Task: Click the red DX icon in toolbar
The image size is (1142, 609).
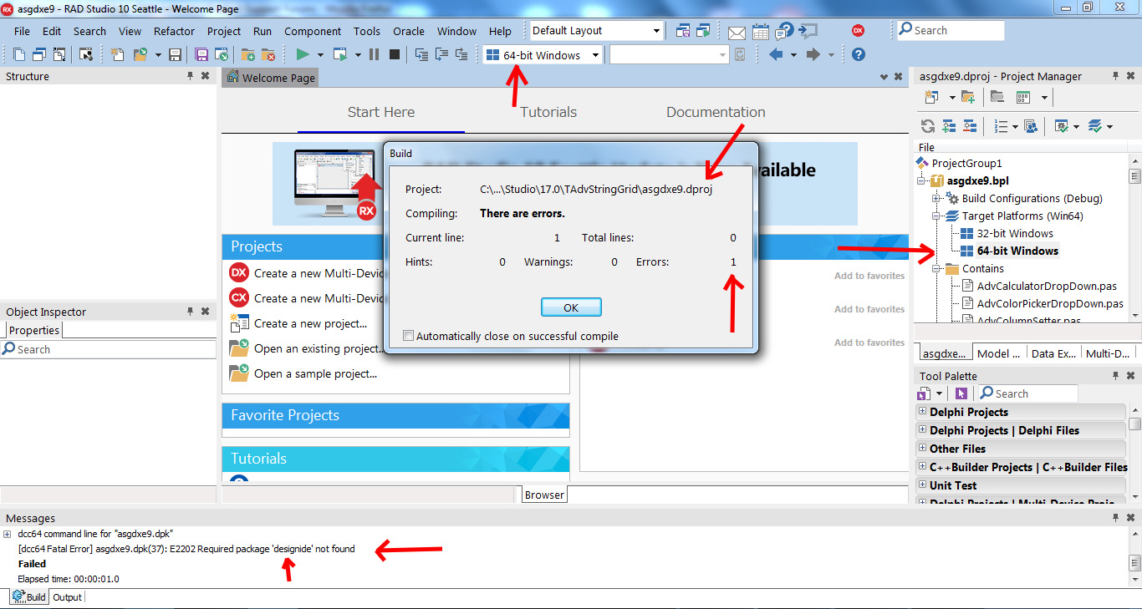Action: click(858, 31)
